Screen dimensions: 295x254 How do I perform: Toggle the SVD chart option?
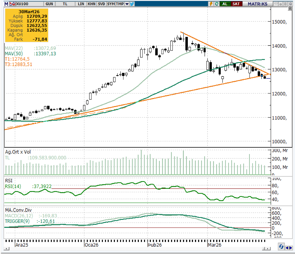pos(101,4)
